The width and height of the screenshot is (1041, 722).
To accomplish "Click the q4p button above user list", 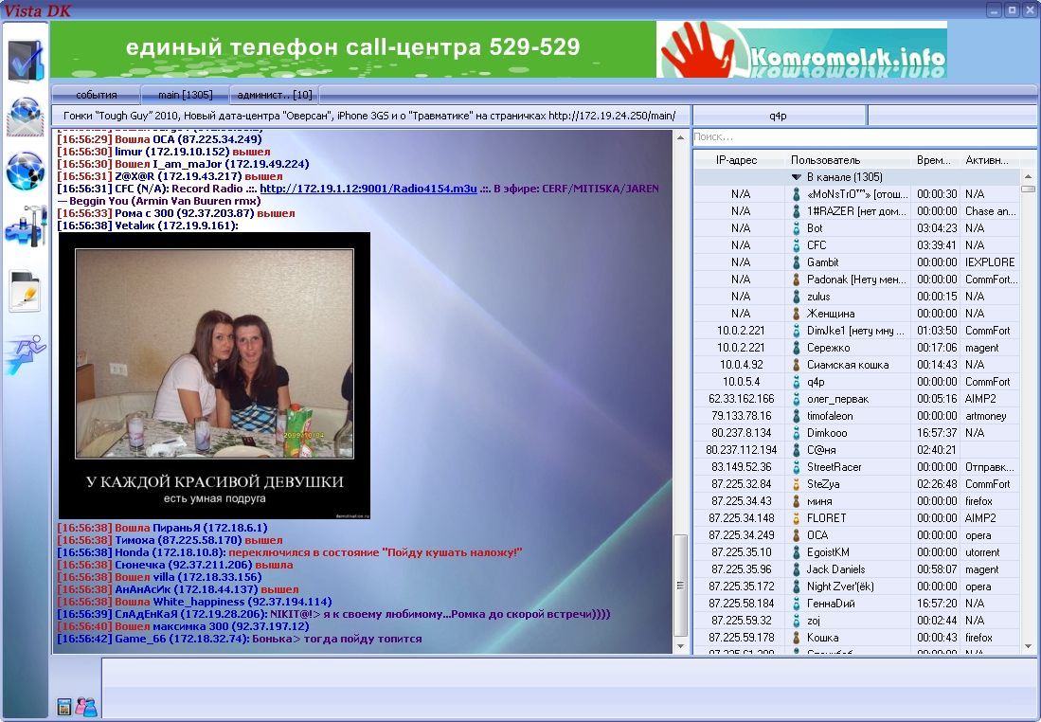I will point(778,116).
